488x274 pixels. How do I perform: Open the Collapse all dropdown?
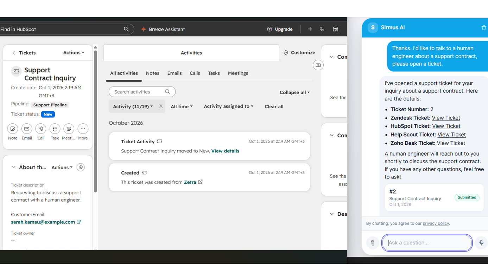[294, 92]
